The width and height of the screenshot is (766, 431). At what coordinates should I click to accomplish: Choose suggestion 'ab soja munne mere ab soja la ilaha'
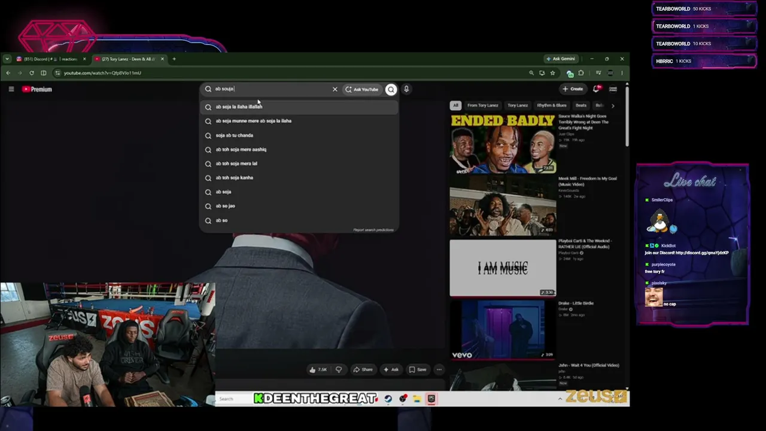click(x=299, y=121)
